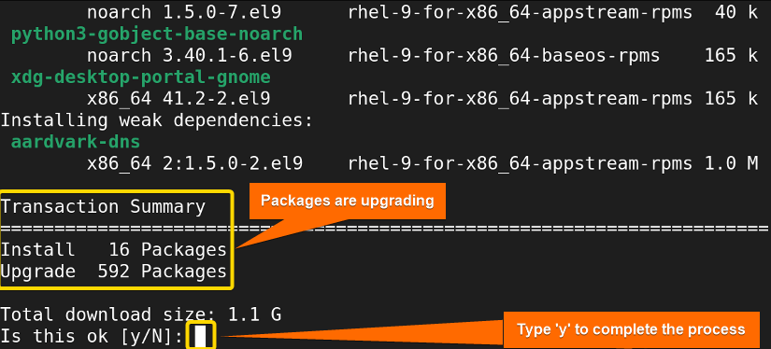Screen dimensions: 771x349
Task: Click the 40 k size value
Action: click(x=736, y=12)
